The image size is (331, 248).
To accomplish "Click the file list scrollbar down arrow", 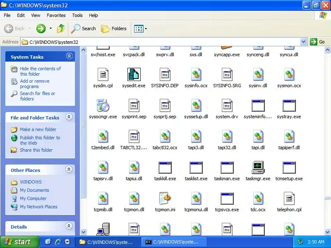I will (327, 232).
